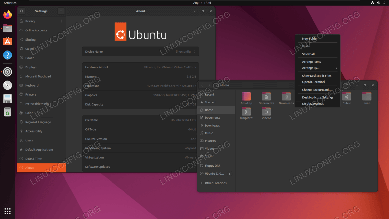
Task: Open Floppy Disk in the Files sidebar
Action: click(216, 166)
